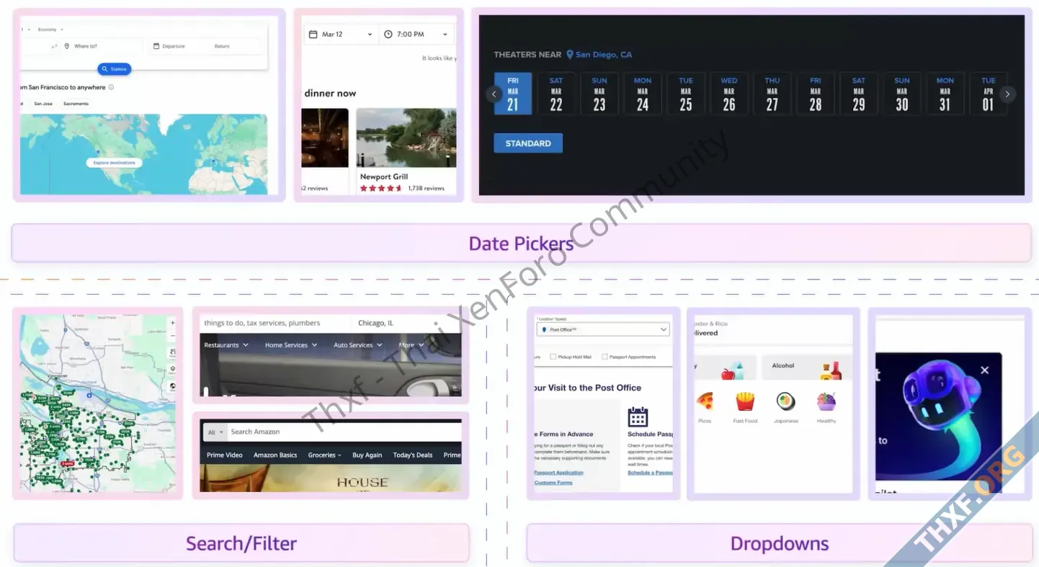Screen dimensions: 1039x567
Task: Choose the Fast Food category icon
Action: click(x=745, y=401)
